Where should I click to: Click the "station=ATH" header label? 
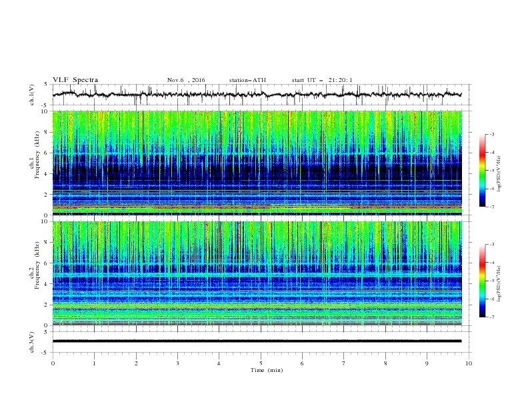(x=247, y=80)
